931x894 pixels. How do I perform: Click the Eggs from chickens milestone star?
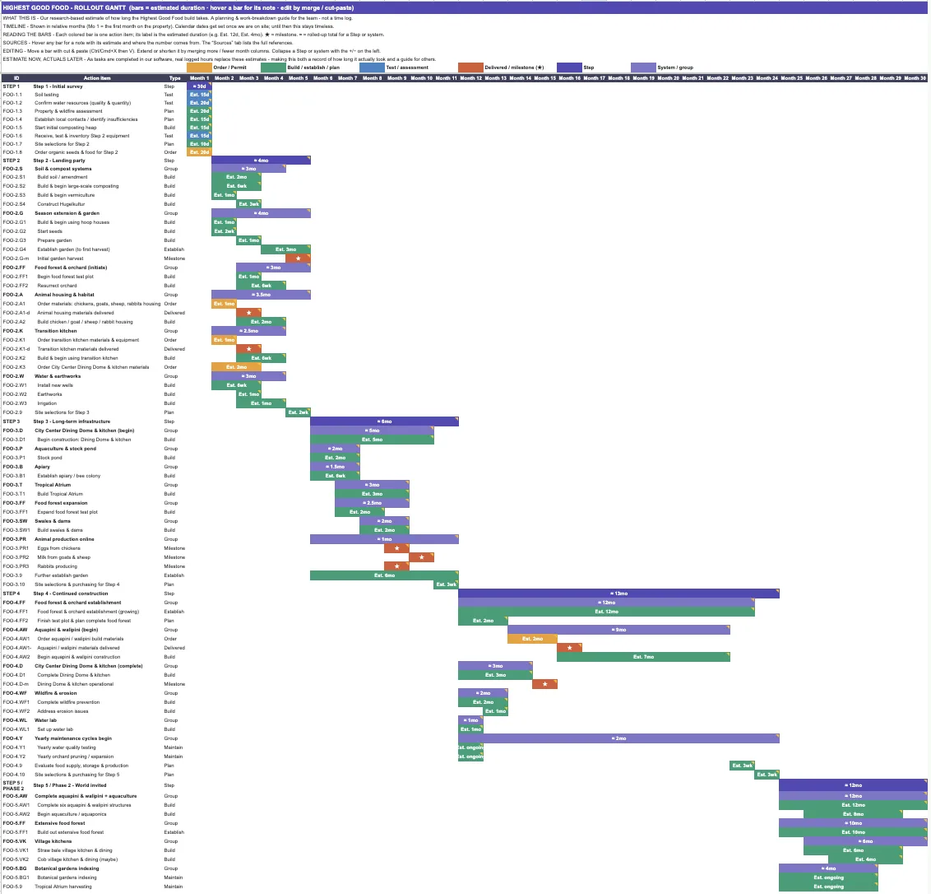(396, 548)
